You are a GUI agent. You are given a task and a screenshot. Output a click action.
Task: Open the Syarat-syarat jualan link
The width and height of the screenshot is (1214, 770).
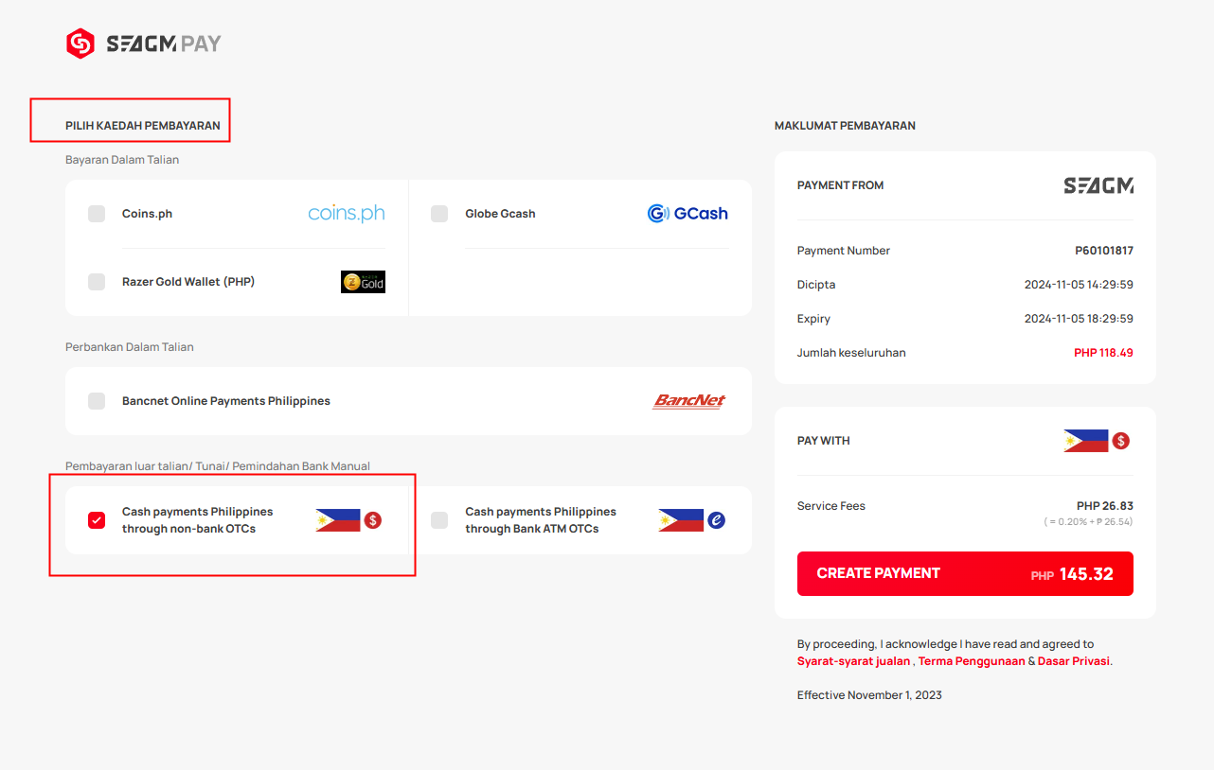(x=853, y=661)
